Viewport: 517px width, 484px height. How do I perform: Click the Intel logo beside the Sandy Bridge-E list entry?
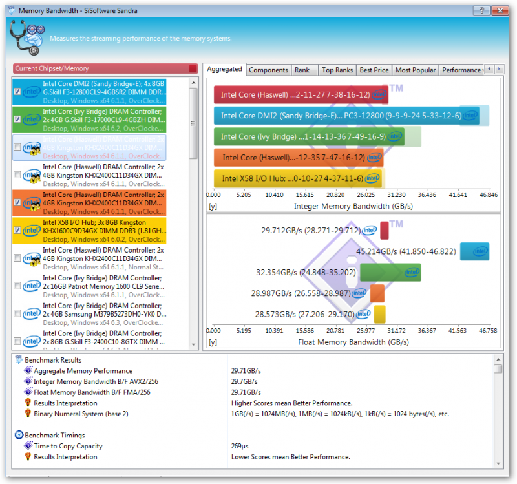click(x=31, y=92)
